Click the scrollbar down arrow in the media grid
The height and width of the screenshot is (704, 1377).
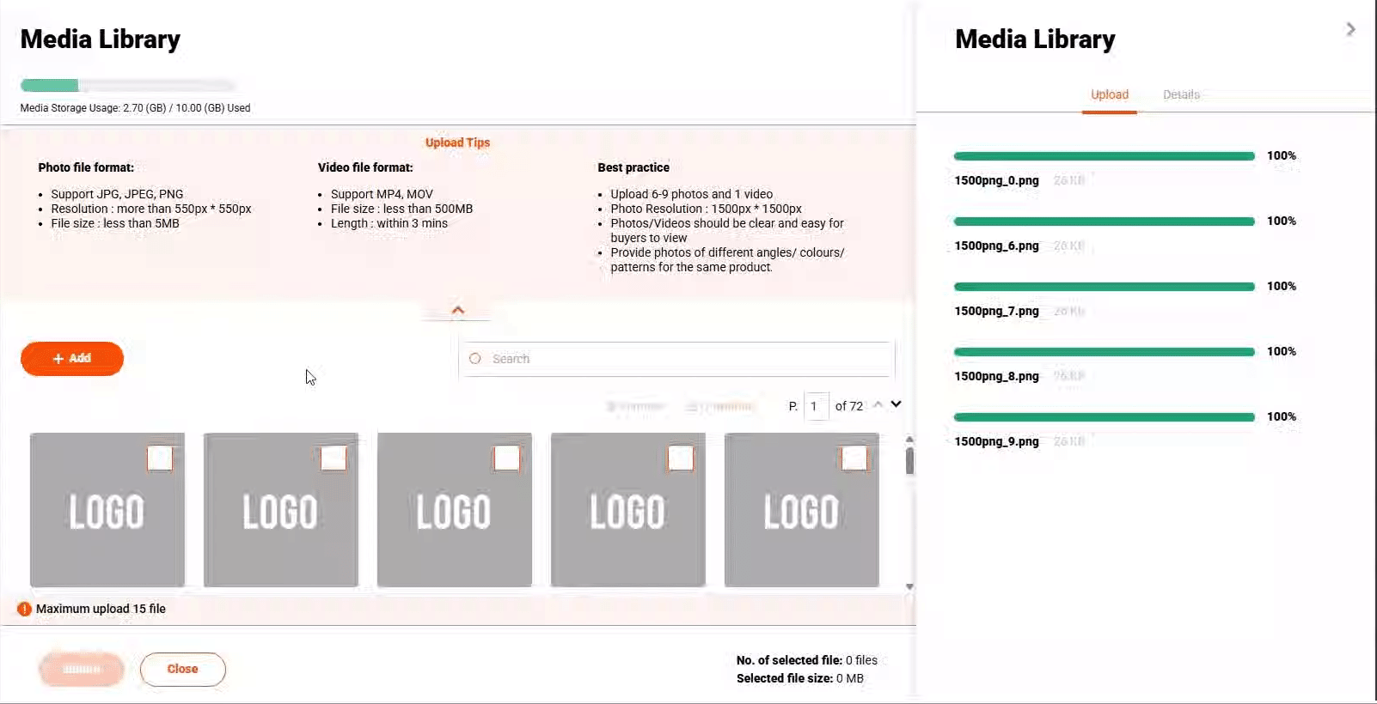point(909,587)
